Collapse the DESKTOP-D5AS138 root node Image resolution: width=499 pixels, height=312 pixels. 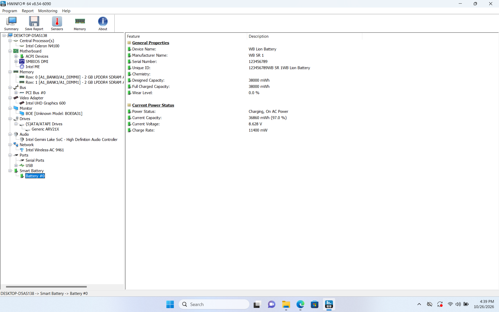pos(4,36)
